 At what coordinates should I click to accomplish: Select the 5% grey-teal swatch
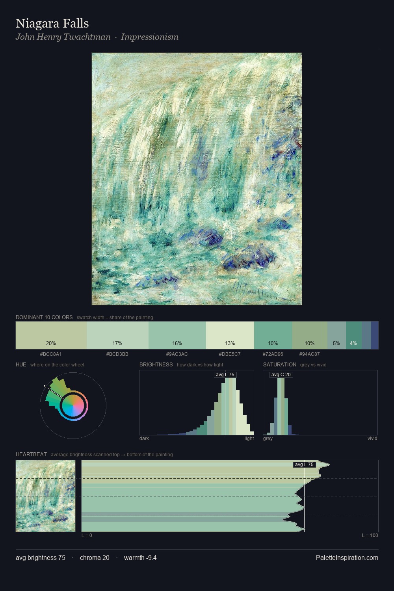336,335
